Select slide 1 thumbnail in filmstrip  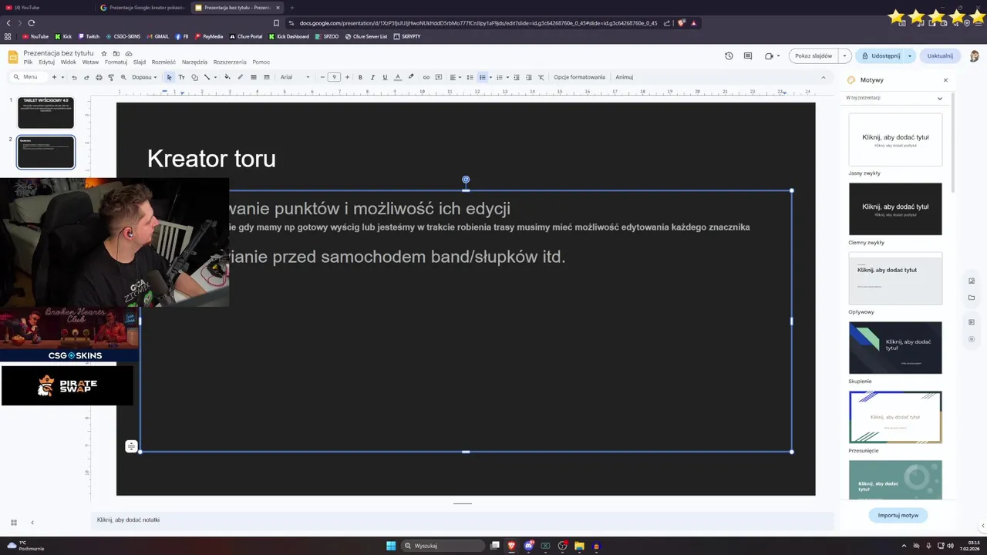(x=45, y=113)
